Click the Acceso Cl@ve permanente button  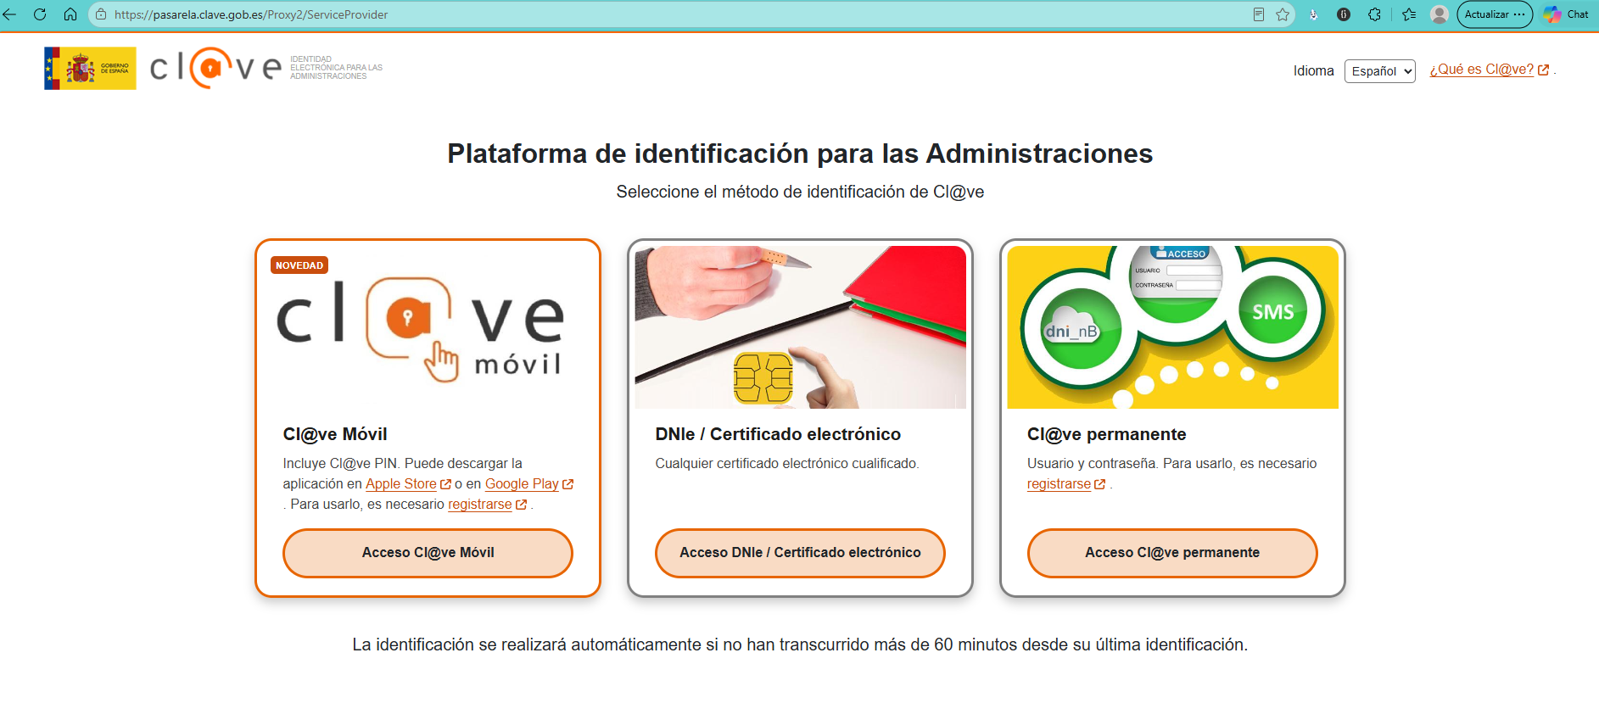point(1172,553)
